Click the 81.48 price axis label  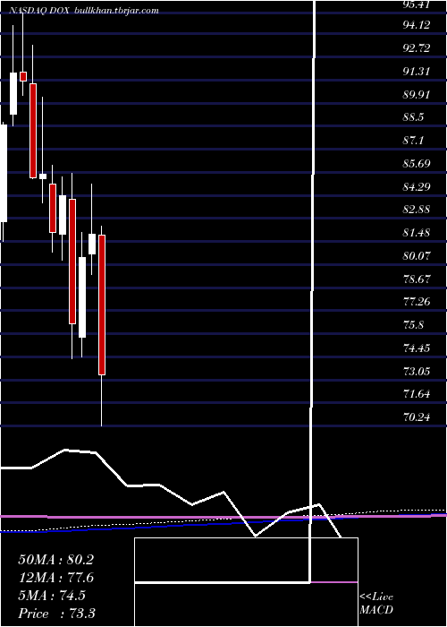coord(417,233)
